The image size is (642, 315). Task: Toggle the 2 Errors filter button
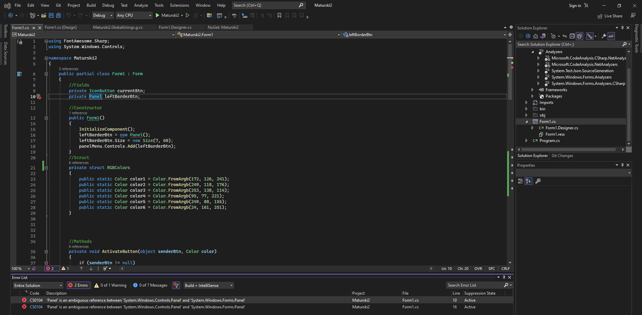coord(78,285)
